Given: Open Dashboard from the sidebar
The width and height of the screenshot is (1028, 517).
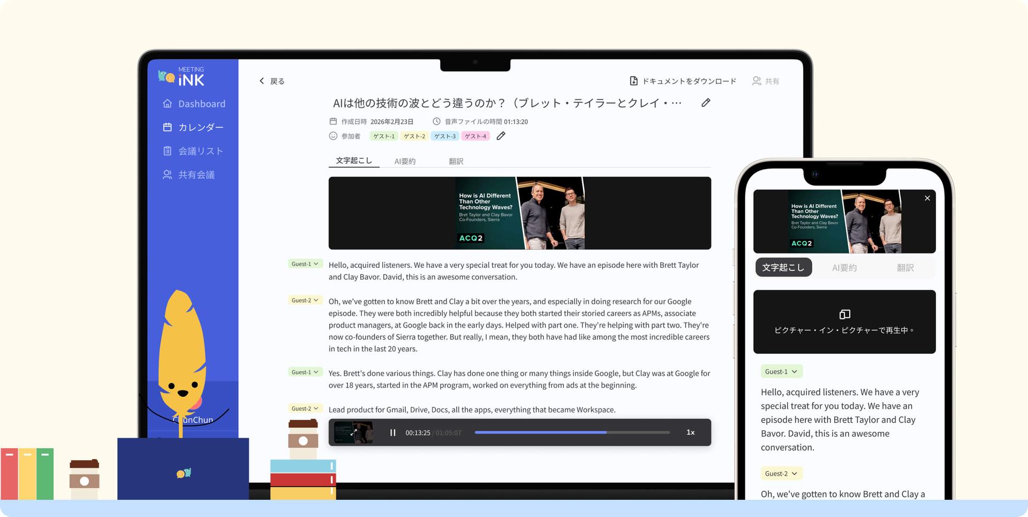Looking at the screenshot, I should coord(194,104).
